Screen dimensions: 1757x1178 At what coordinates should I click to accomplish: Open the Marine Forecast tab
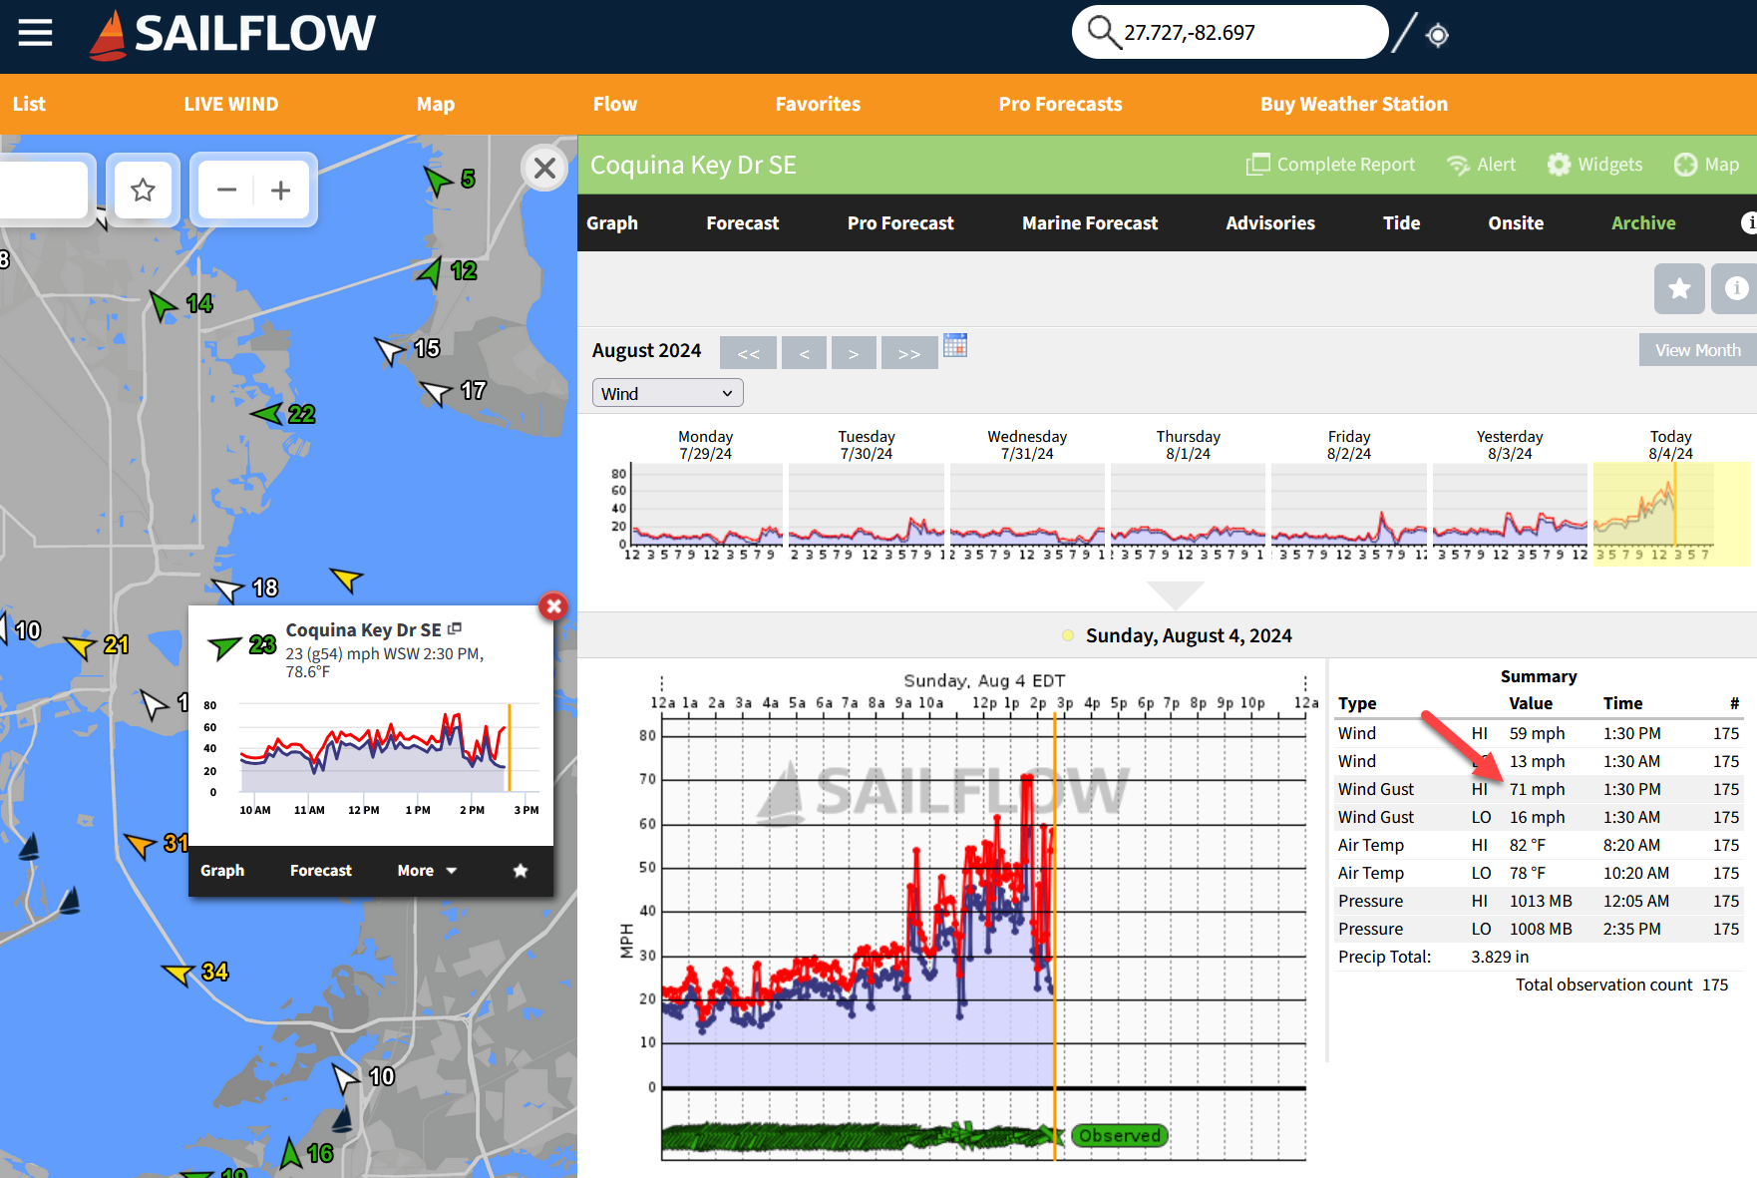[x=1090, y=223]
